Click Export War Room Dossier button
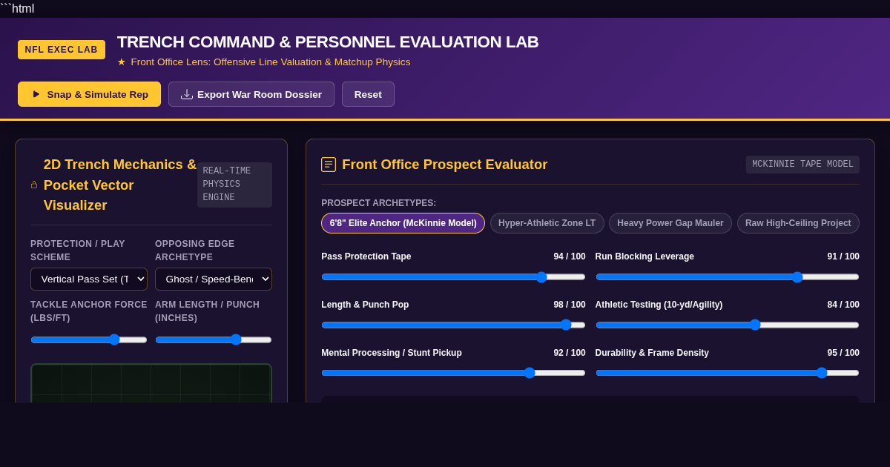This screenshot has width=890, height=467. click(x=251, y=94)
